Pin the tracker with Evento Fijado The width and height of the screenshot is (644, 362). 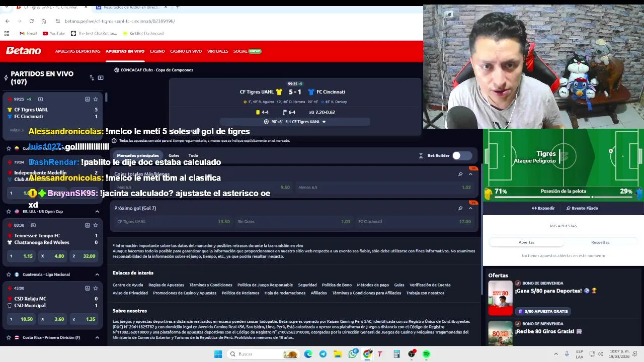coord(582,208)
